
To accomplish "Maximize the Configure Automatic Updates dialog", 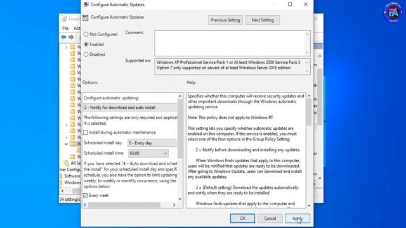I will (x=290, y=4).
